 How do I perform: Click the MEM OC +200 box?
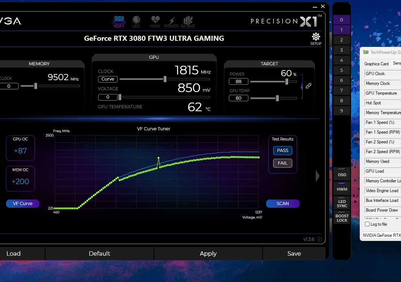21,179
